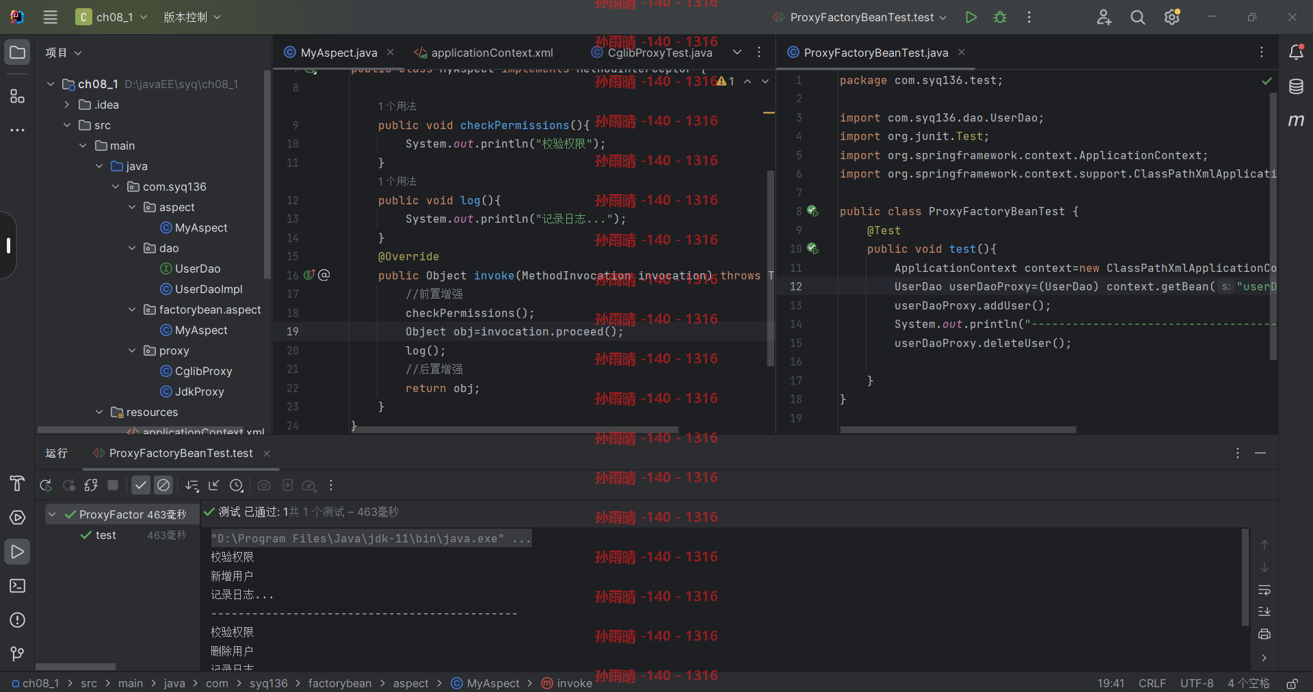1313x692 pixels.
Task: Toggle the Run tool window icon
Action: [x=18, y=552]
